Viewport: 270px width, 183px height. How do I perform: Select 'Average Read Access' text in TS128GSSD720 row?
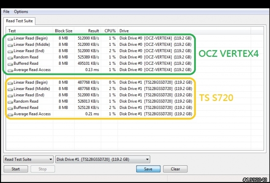(32, 114)
